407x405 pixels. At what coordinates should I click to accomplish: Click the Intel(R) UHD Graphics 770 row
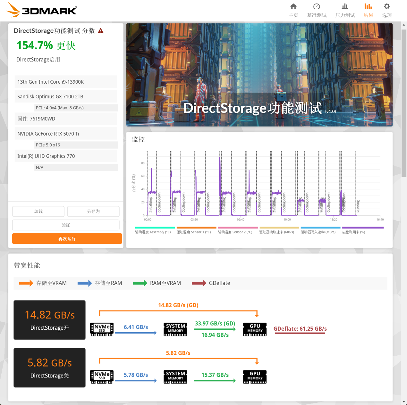pos(66,156)
